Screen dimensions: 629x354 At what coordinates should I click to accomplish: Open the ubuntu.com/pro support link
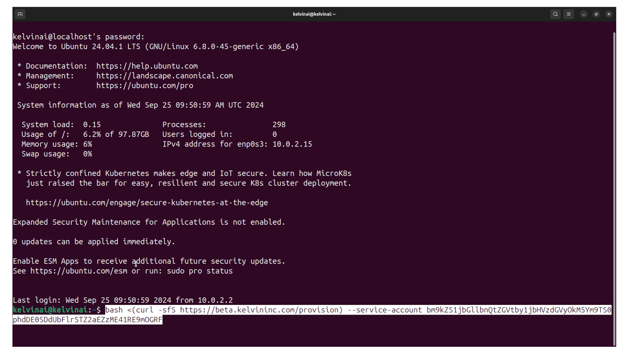[x=144, y=86]
